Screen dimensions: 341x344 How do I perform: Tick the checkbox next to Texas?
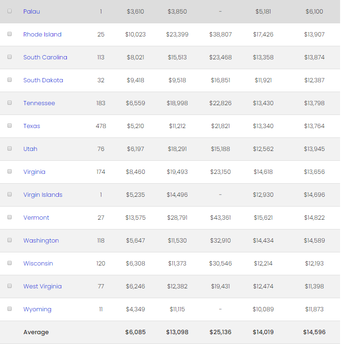[9, 126]
